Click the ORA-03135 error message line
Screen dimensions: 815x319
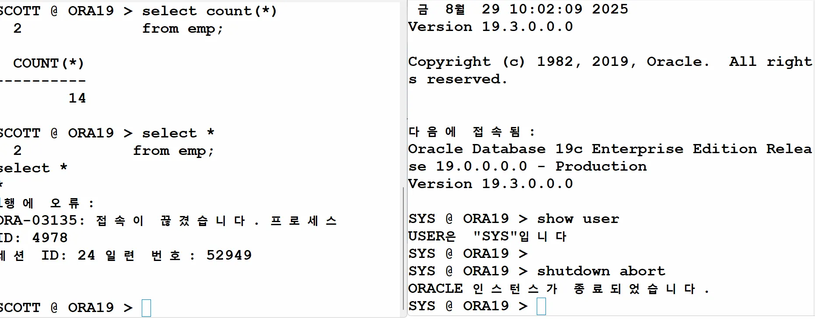tap(168, 220)
